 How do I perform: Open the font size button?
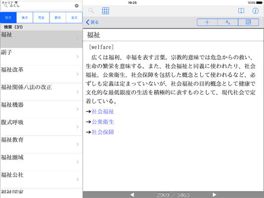(227, 22)
